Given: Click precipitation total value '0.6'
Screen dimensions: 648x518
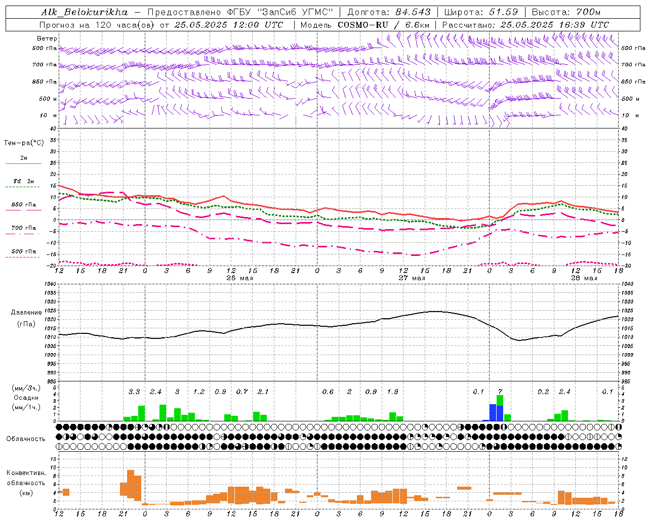Looking at the screenshot, I should [x=328, y=392].
